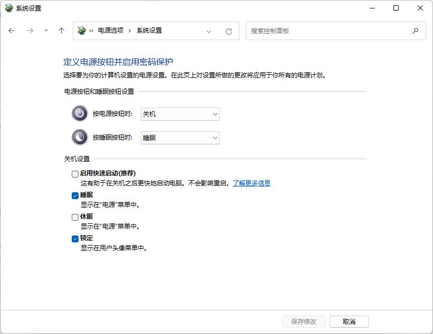Click the sleep button moon icon
Image resolution: width=433 pixels, height=334 pixels.
tap(80, 137)
